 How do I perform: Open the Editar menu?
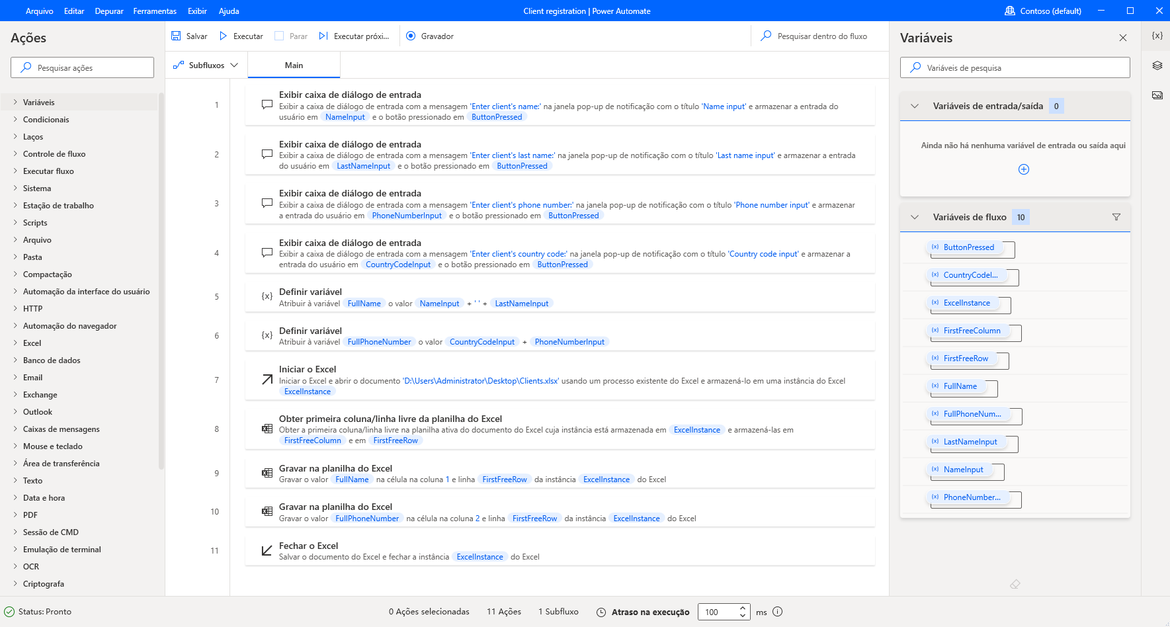tap(74, 11)
